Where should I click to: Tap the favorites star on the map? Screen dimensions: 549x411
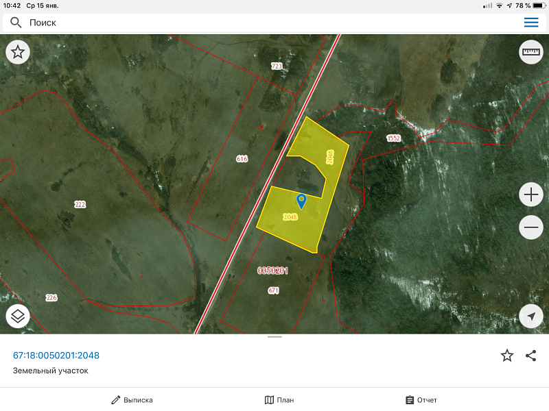(x=18, y=51)
